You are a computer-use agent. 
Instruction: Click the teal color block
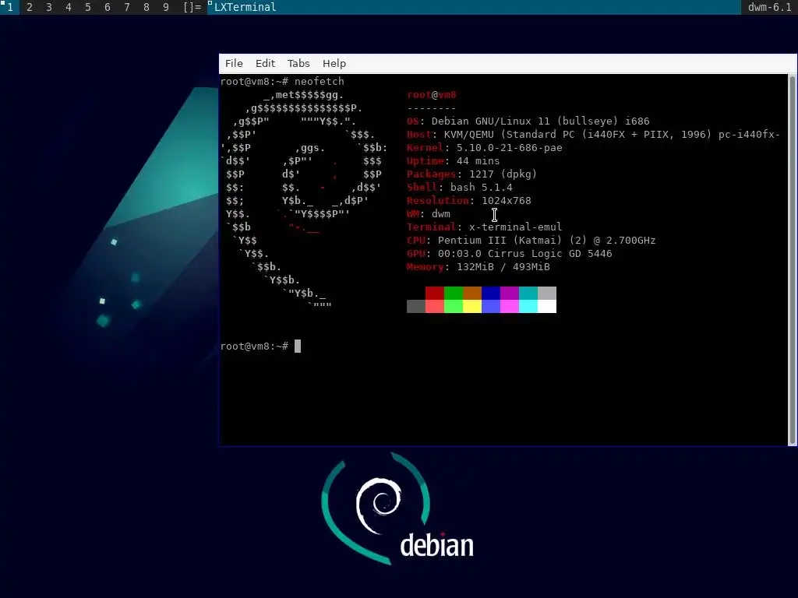(528, 293)
